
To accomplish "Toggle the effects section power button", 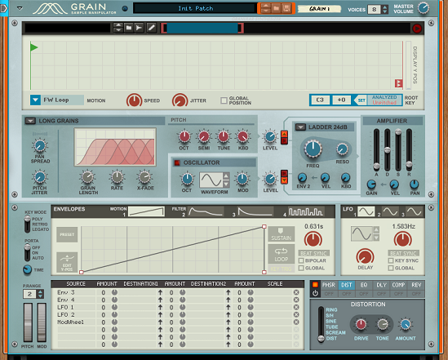I will click(315, 293).
